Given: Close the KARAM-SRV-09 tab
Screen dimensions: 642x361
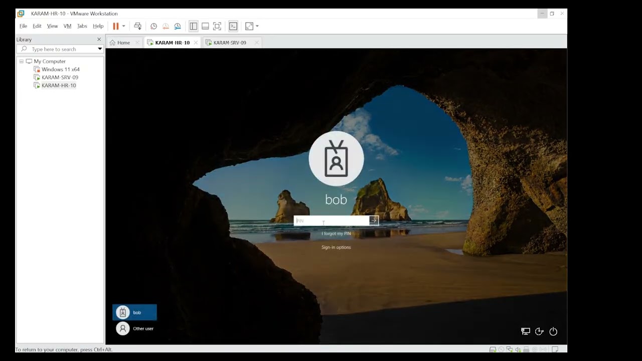Looking at the screenshot, I should tap(256, 43).
